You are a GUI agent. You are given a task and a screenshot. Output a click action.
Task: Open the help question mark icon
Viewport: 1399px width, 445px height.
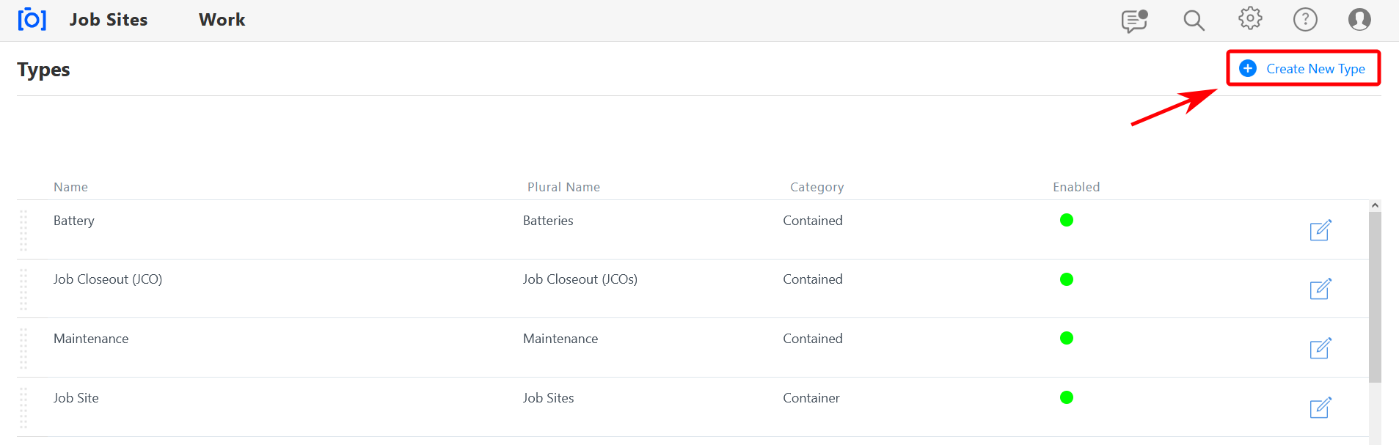pos(1305,20)
